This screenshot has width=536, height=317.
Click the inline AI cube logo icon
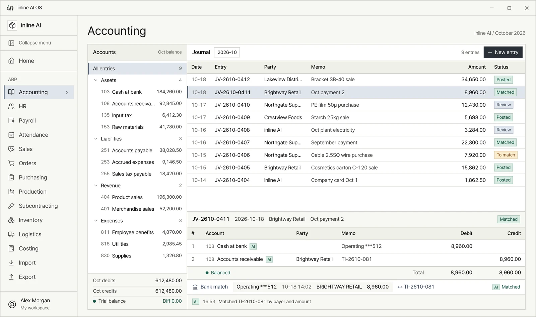[12, 25]
